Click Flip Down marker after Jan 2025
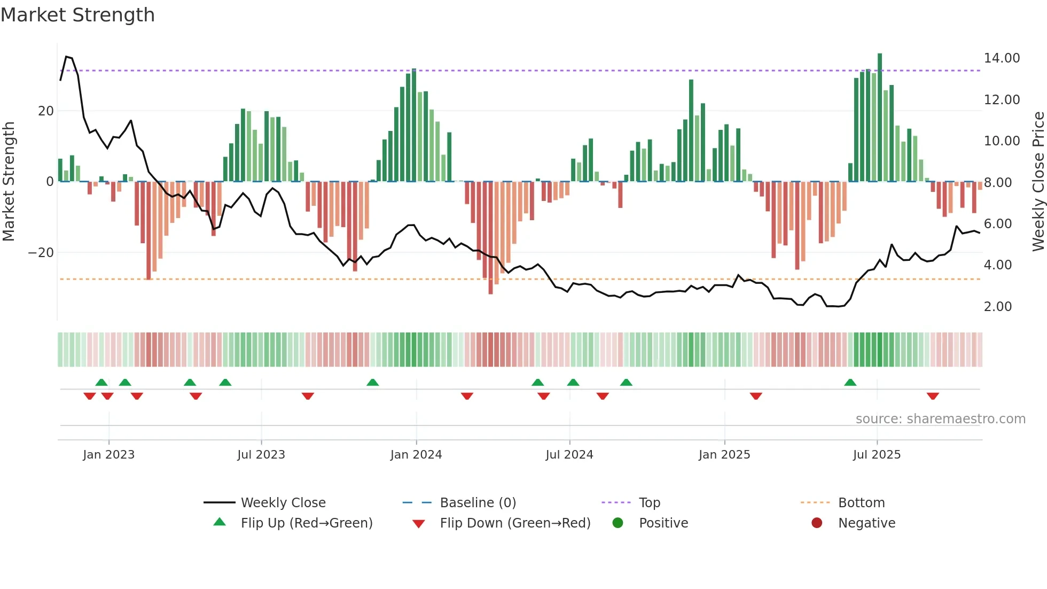1047x589 pixels. 756,396
